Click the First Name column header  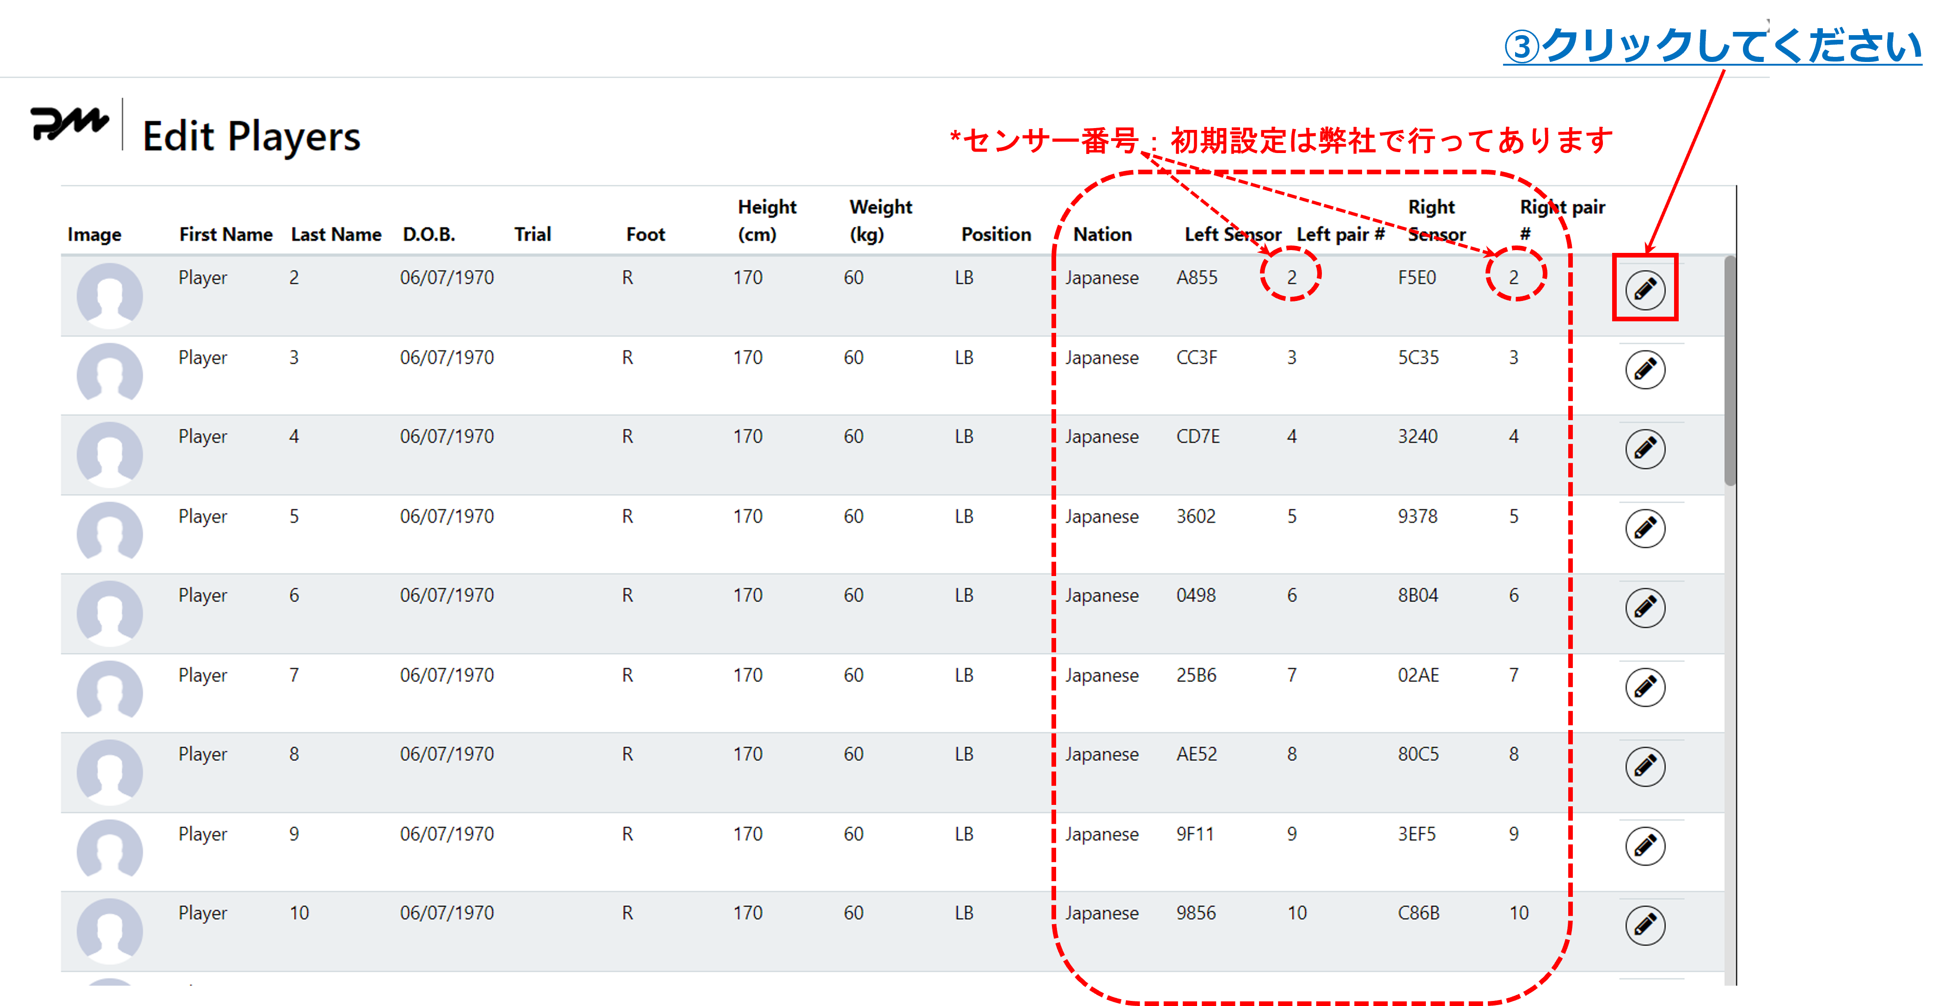point(226,235)
